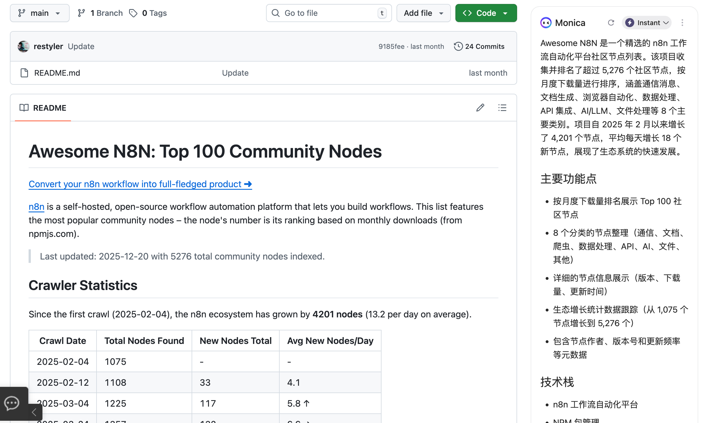Viewport: 707px width, 423px height.
Task: Open the README outline list icon
Action: coord(502,108)
